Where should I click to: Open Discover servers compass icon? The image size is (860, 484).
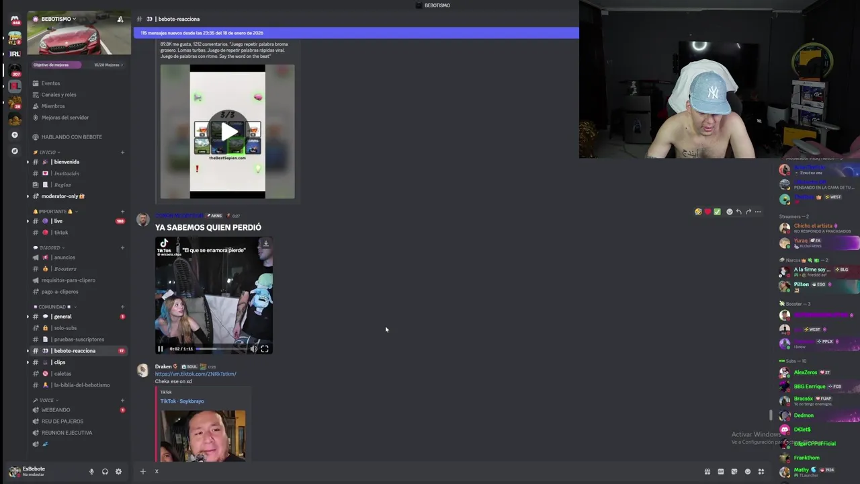[x=15, y=151]
